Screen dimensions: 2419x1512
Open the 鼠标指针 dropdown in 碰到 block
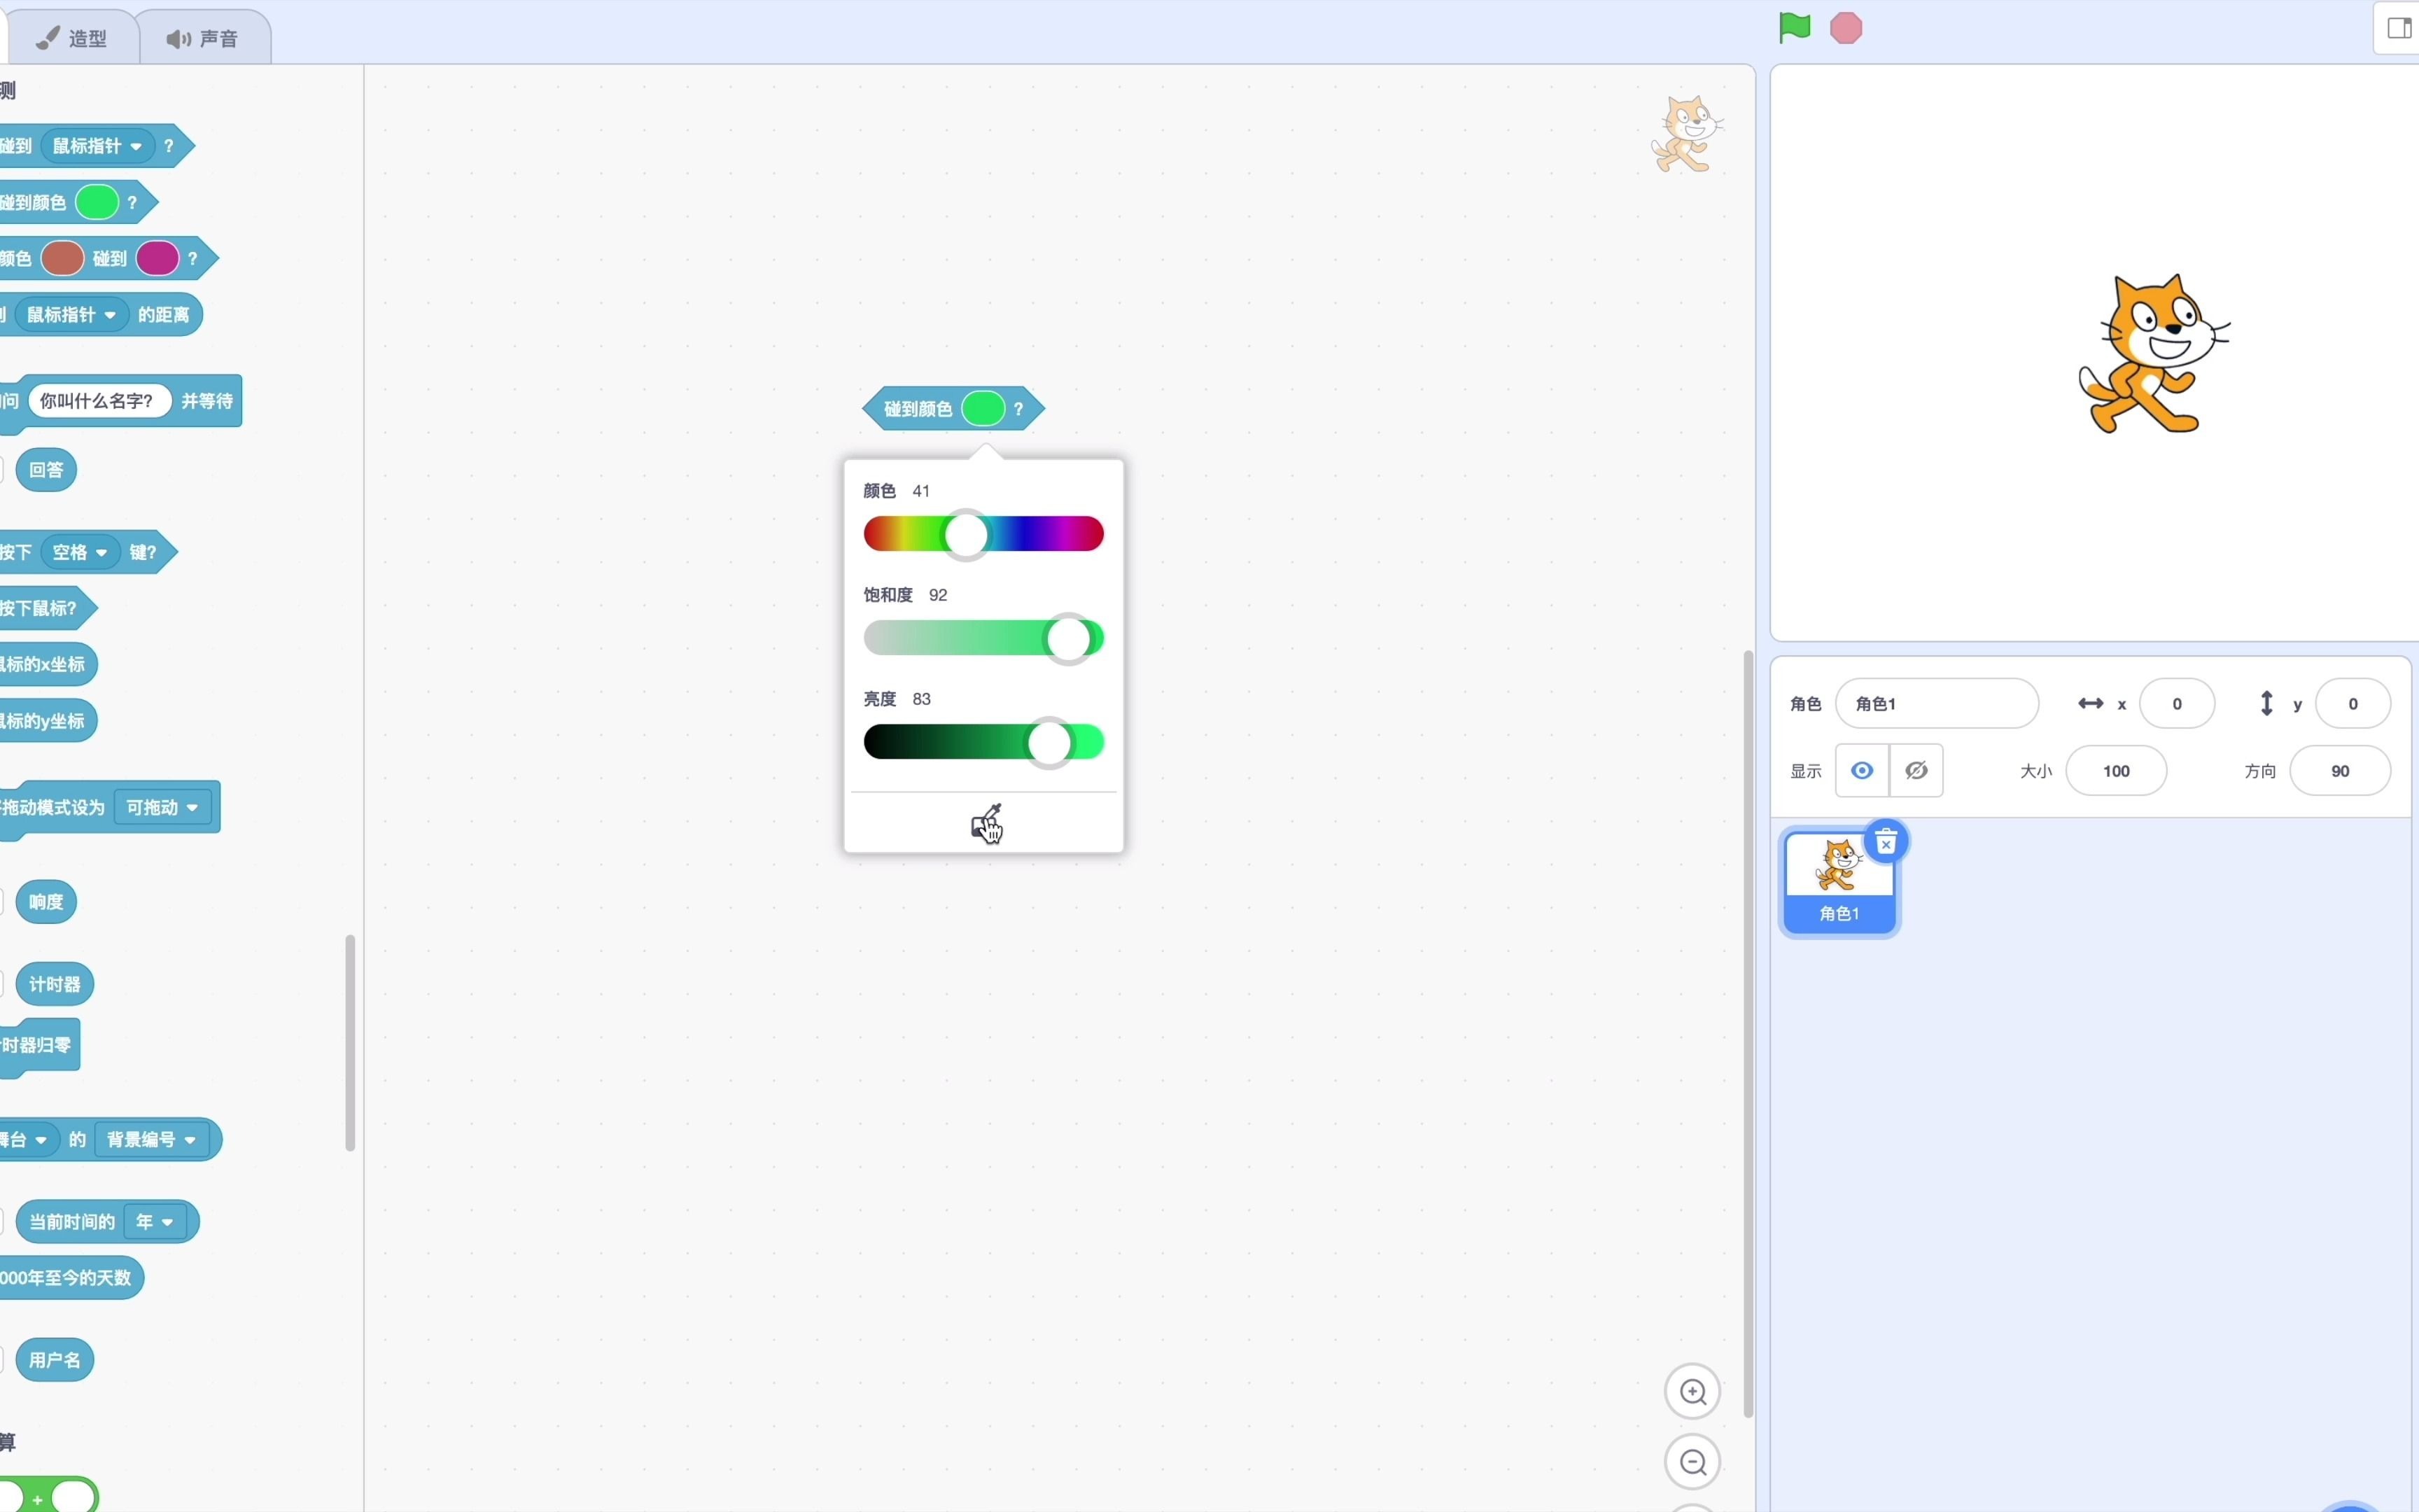tap(98, 146)
